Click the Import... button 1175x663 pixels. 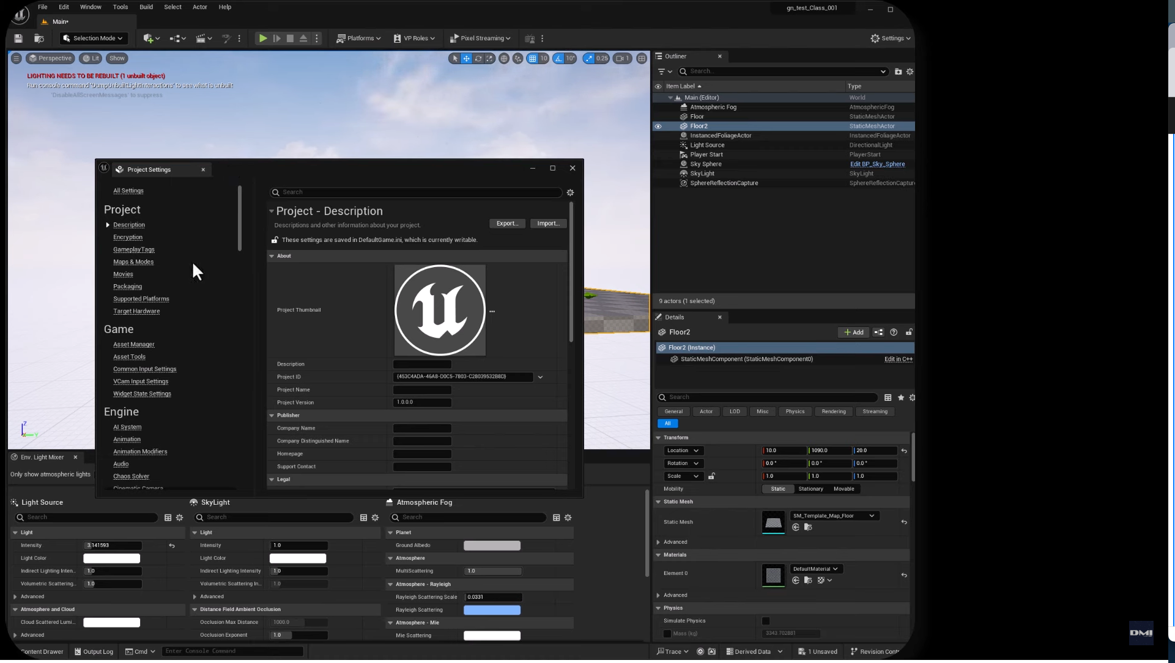point(548,224)
